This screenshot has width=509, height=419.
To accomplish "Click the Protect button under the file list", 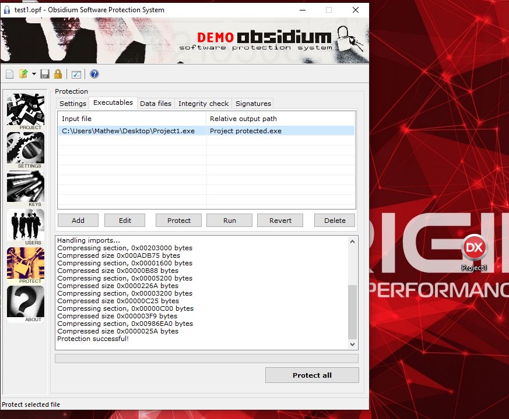I will 179,221.
